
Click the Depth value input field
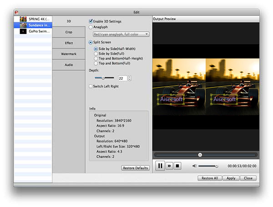(x=122, y=78)
